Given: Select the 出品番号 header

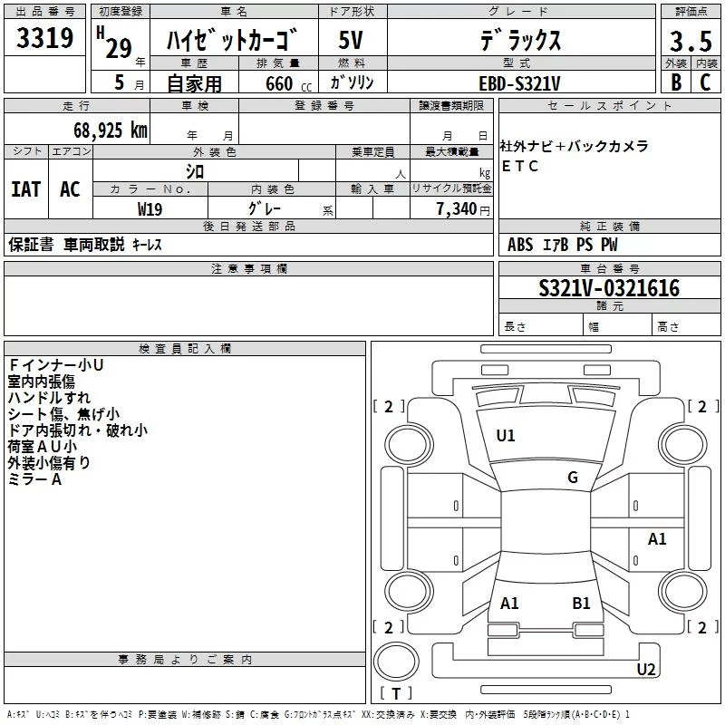Looking at the screenshot, I should [x=44, y=12].
